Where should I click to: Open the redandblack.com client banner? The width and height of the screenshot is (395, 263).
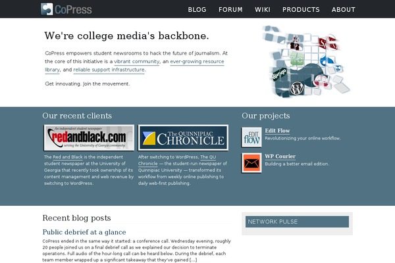pos(89,137)
